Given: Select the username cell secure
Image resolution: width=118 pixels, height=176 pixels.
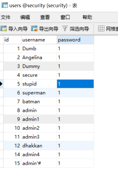Looking at the screenshot, I should [39, 75].
